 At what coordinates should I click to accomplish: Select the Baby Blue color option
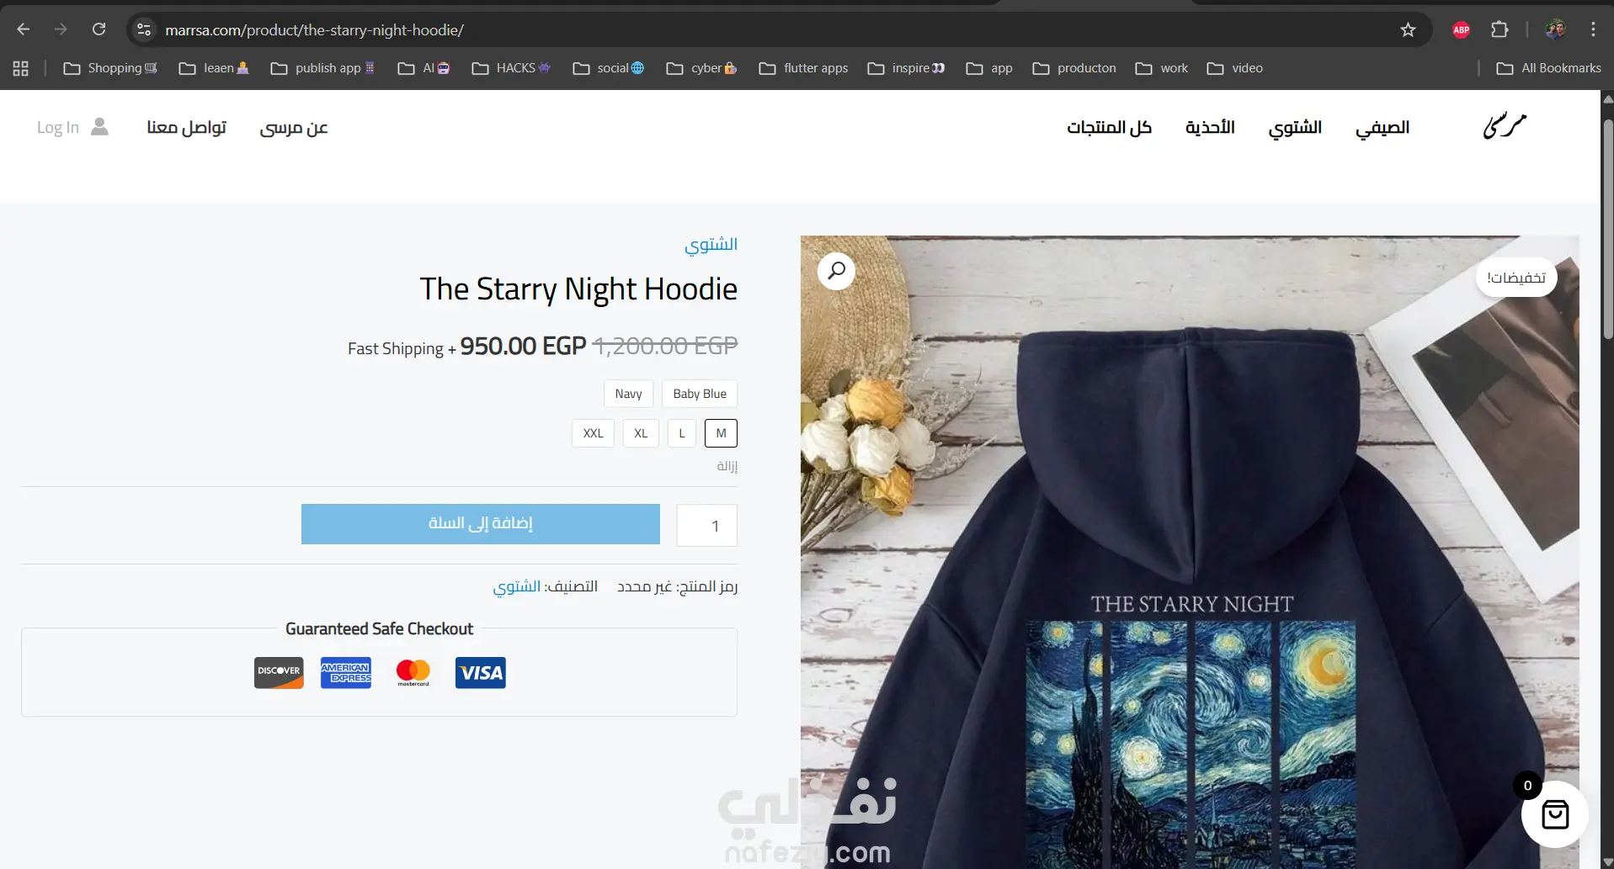(x=700, y=394)
